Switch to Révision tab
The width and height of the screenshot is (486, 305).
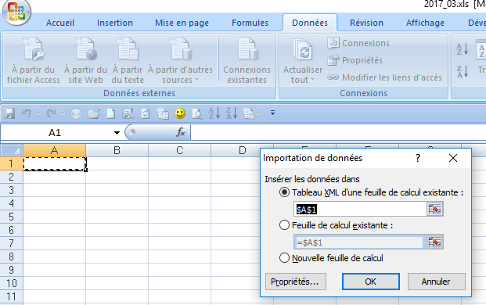pos(366,23)
